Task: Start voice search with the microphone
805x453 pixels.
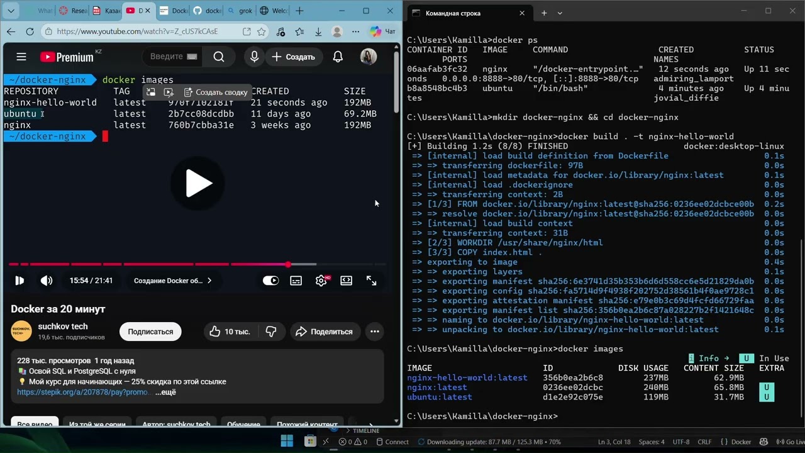Action: 254,57
